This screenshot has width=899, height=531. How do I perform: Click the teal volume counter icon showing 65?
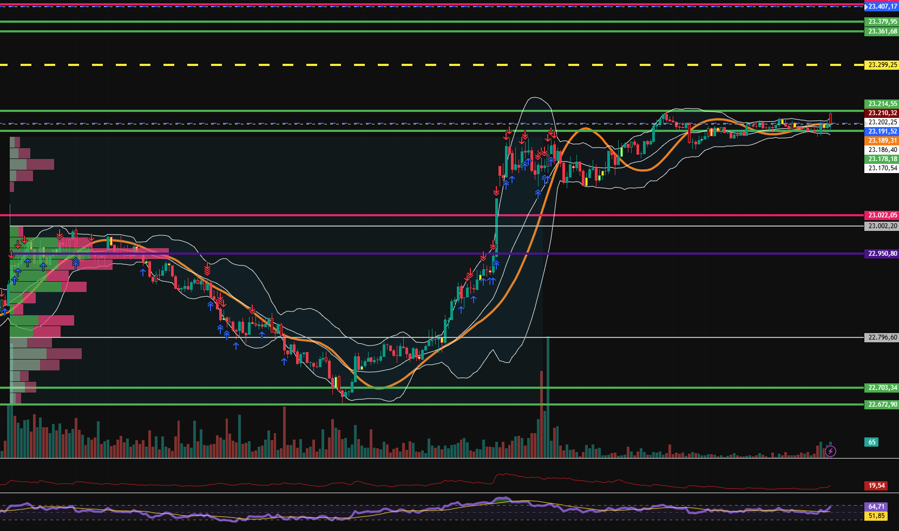click(871, 442)
